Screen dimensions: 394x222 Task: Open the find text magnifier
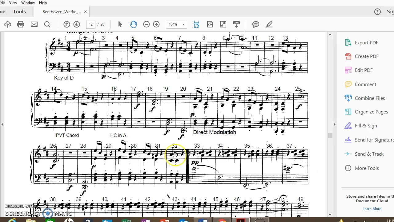[47, 24]
